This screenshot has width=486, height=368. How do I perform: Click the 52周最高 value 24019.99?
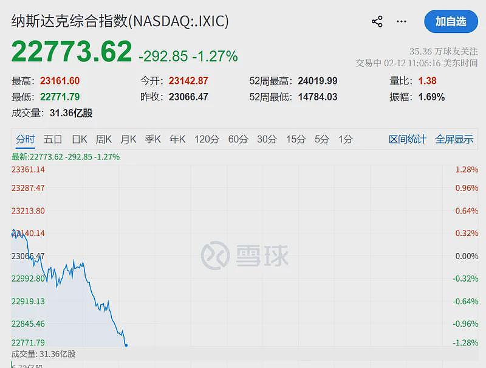click(x=318, y=81)
